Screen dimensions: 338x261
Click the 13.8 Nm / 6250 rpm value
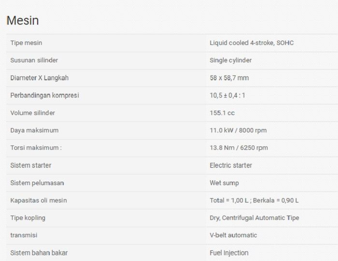pyautogui.click(x=239, y=147)
